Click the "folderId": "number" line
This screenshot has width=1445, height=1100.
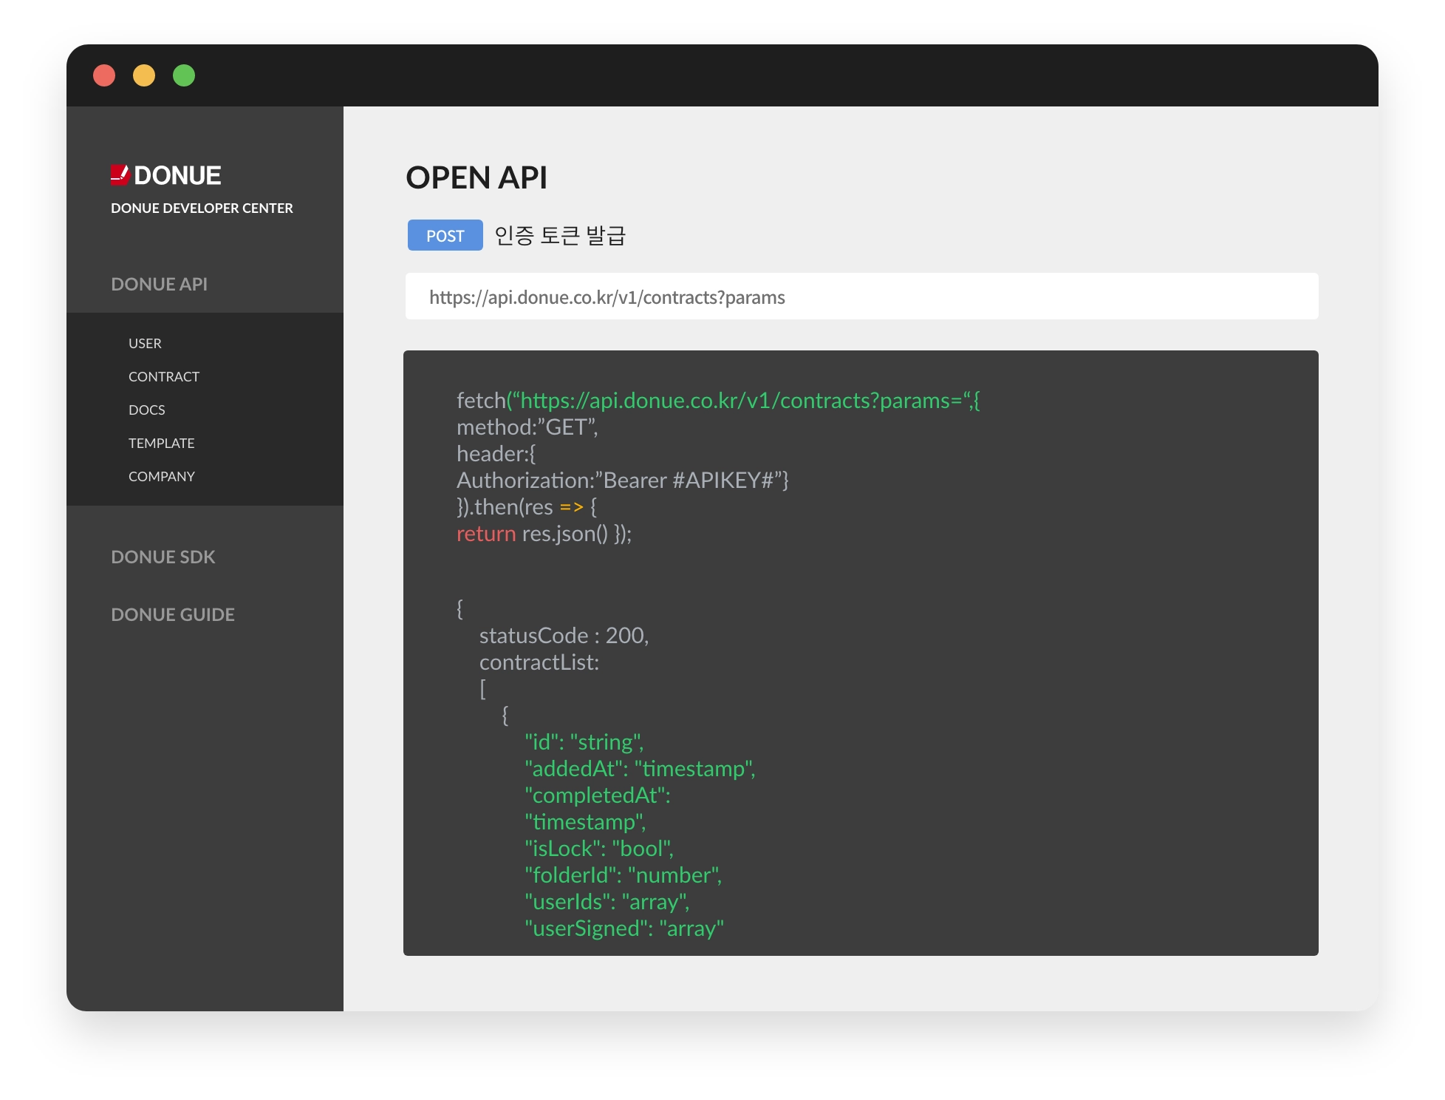click(x=624, y=875)
